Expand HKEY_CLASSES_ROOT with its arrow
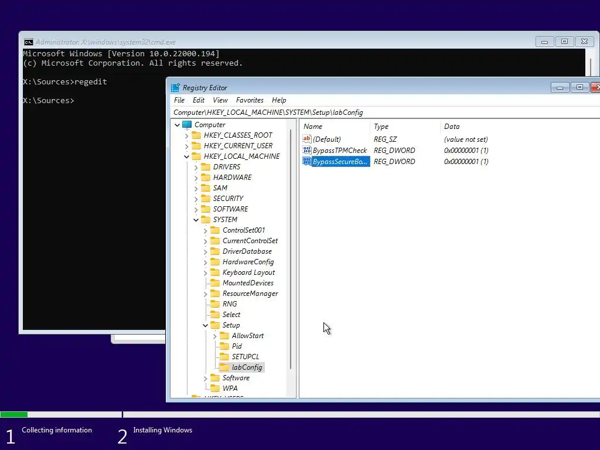The height and width of the screenshot is (450, 600). 186,135
